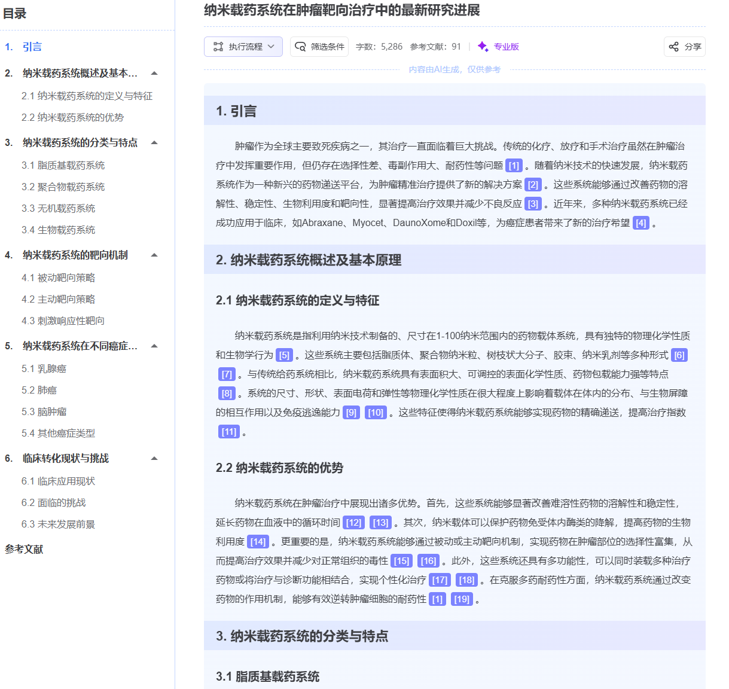Open citation reference [5]
729x689 pixels.
(284, 355)
